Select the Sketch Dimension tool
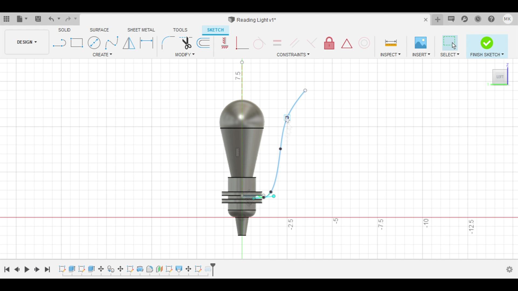518x291 pixels. pyautogui.click(x=146, y=43)
